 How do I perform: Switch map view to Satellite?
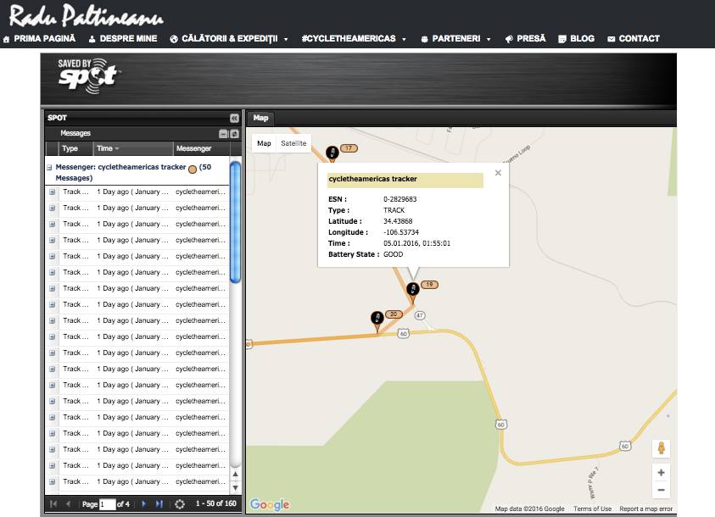(x=293, y=144)
